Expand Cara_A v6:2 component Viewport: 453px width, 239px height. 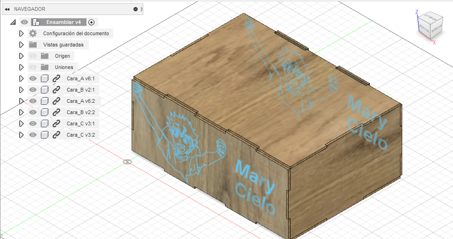tap(21, 101)
